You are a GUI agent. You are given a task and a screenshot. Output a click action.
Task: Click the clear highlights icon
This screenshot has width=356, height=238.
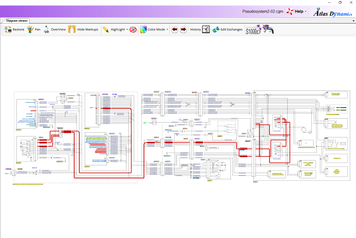[133, 29]
